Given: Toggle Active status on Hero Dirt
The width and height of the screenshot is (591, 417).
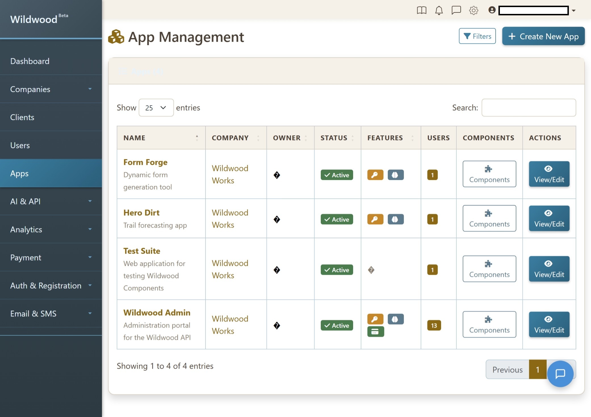Looking at the screenshot, I should (x=337, y=219).
